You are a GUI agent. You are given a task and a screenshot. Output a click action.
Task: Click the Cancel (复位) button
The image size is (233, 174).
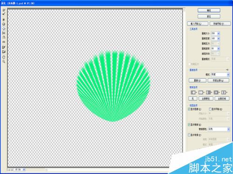[x=209, y=16]
